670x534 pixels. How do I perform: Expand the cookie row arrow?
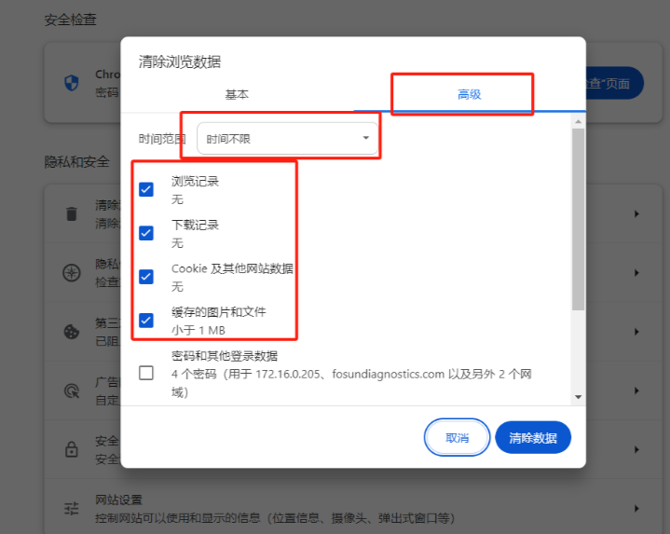(x=636, y=332)
